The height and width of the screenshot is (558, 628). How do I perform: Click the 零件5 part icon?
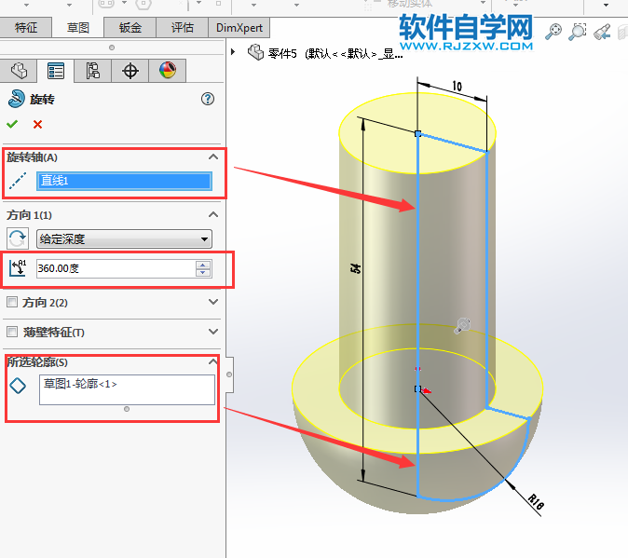click(x=255, y=52)
